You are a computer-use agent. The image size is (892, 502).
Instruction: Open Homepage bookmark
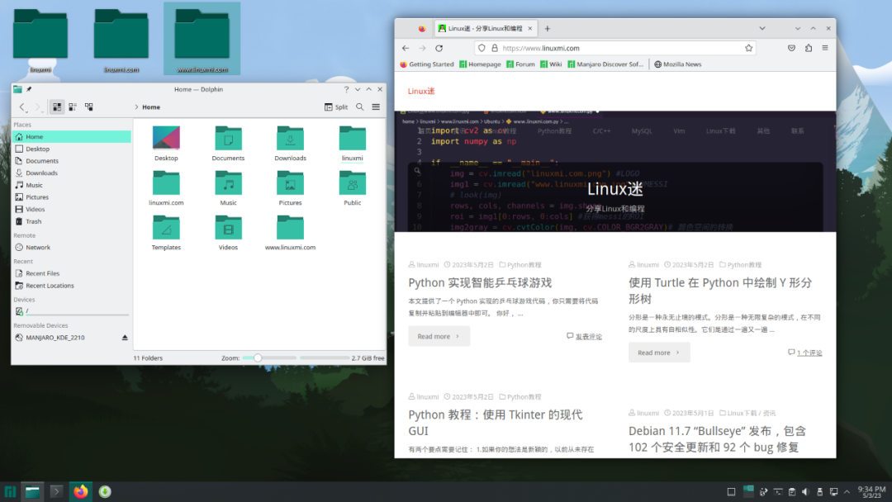tap(480, 64)
